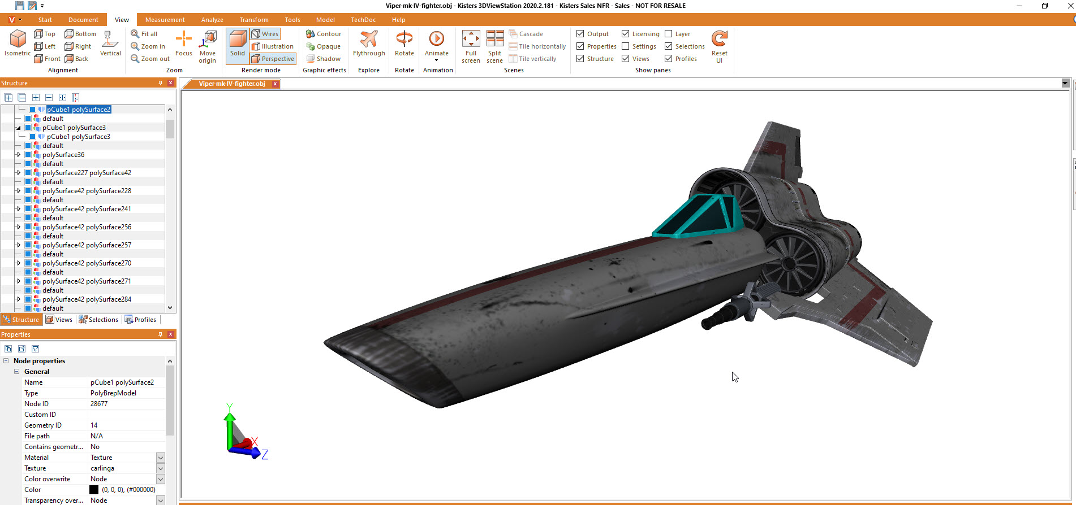Open the Measurement ribbon tab

tap(165, 20)
